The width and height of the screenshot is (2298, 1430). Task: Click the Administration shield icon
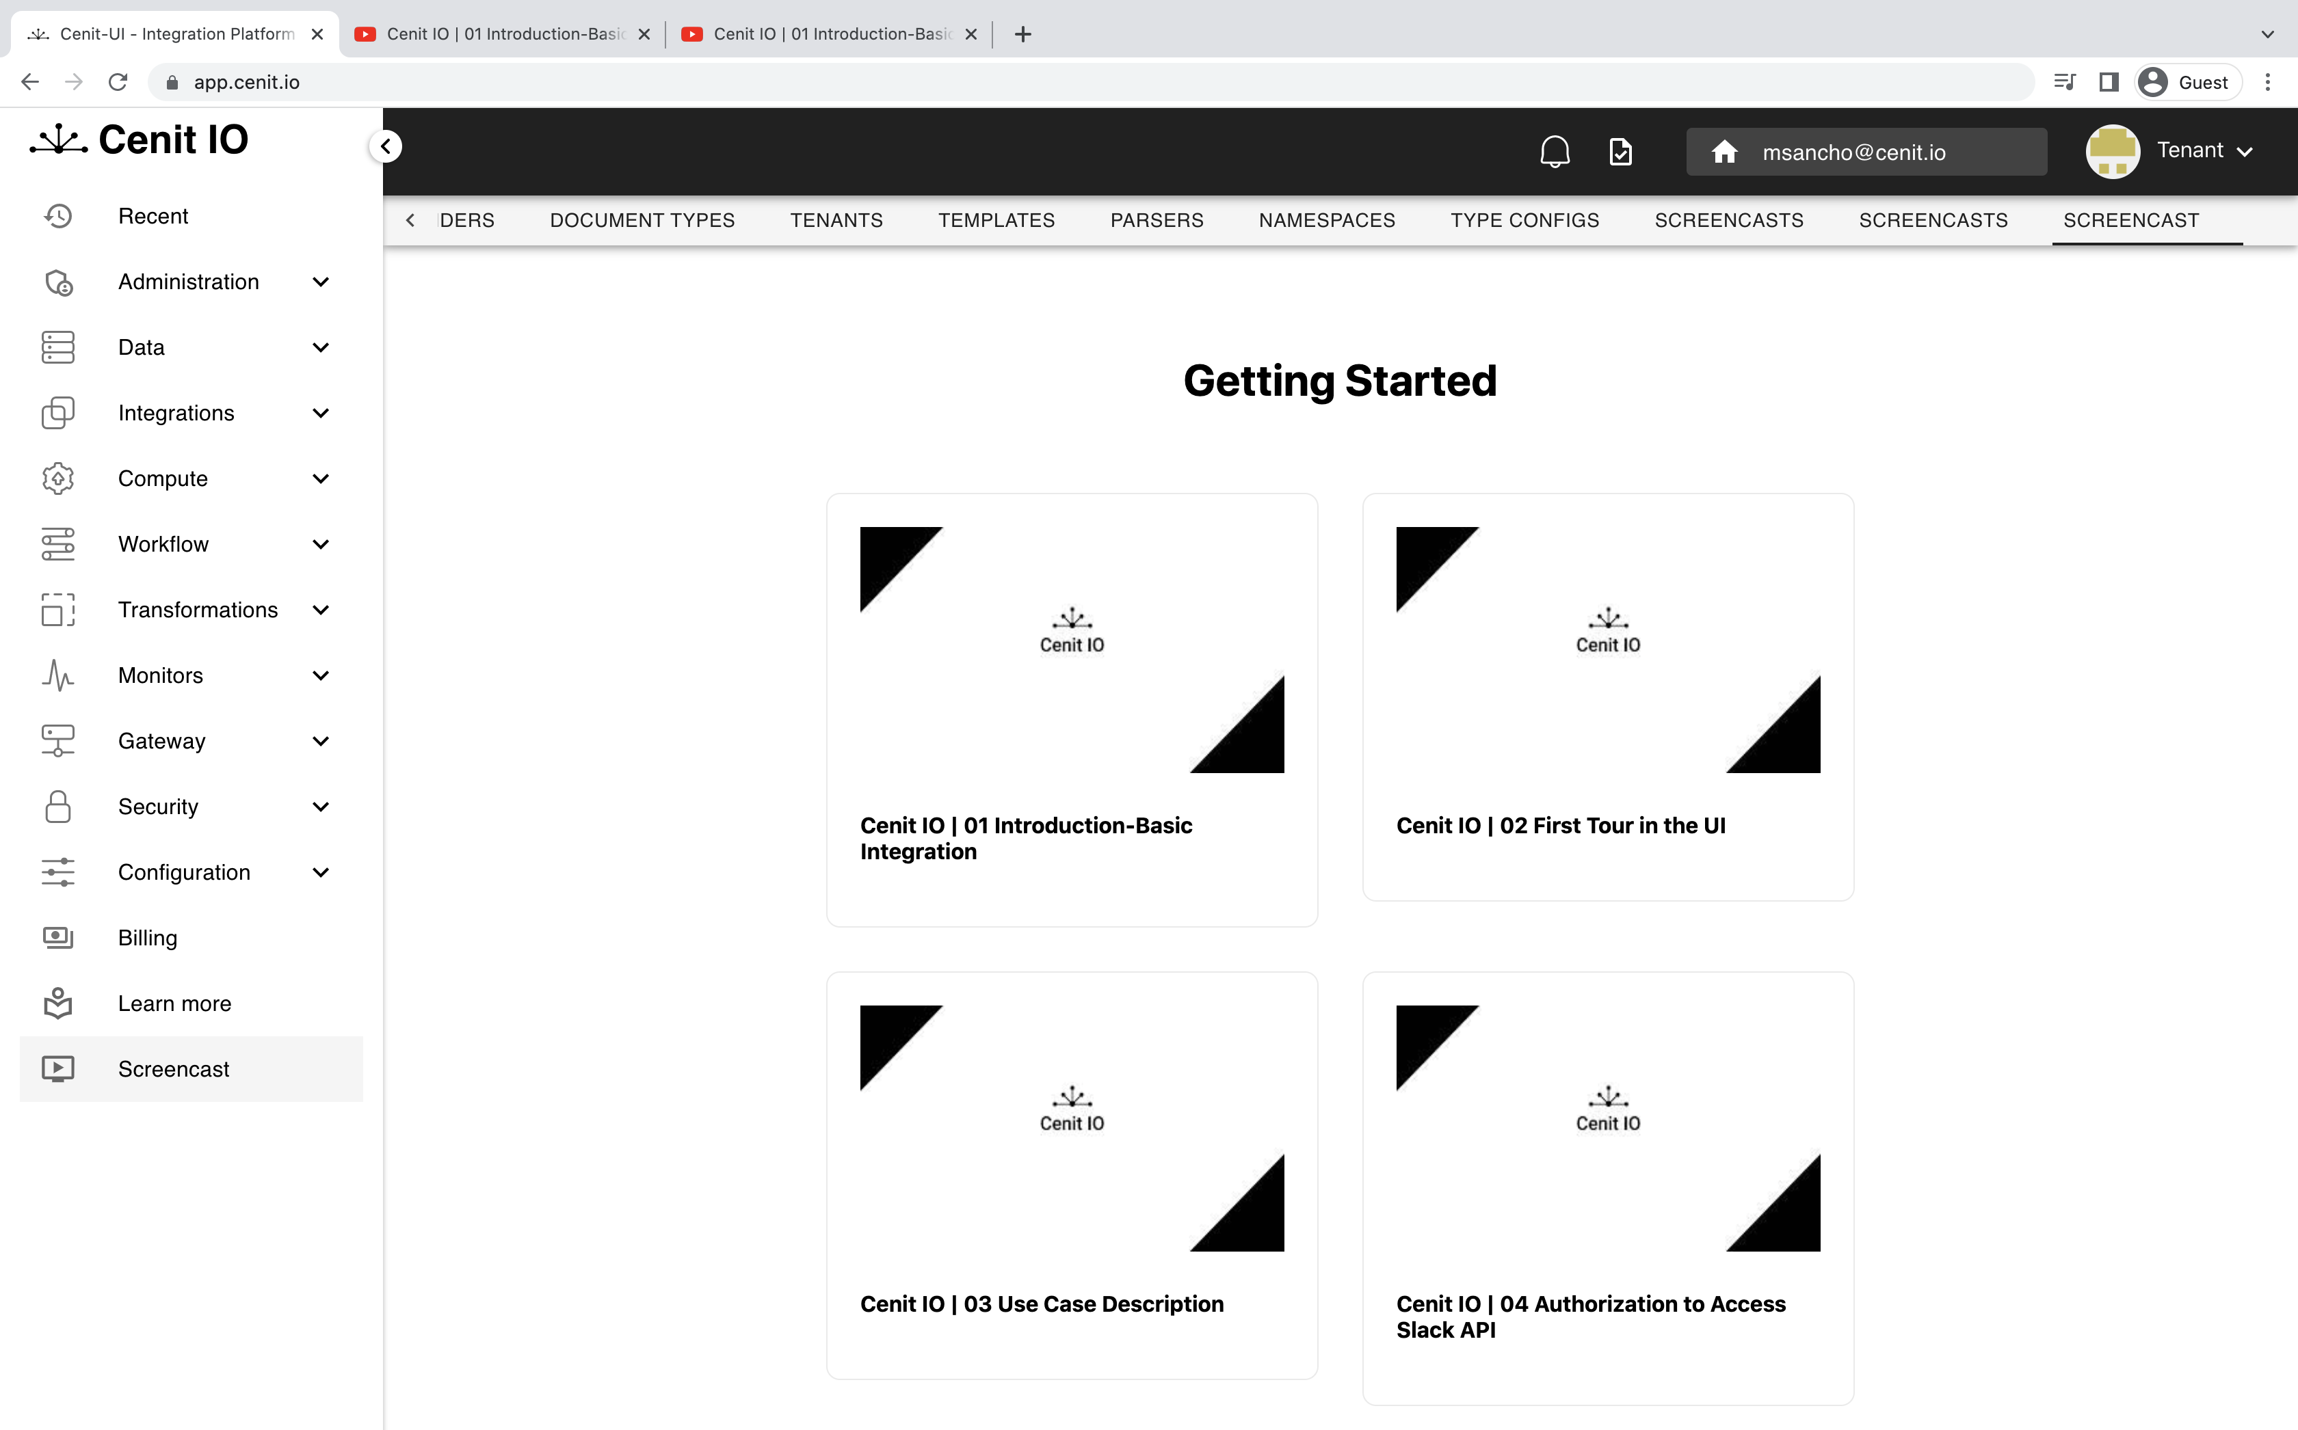click(x=57, y=282)
